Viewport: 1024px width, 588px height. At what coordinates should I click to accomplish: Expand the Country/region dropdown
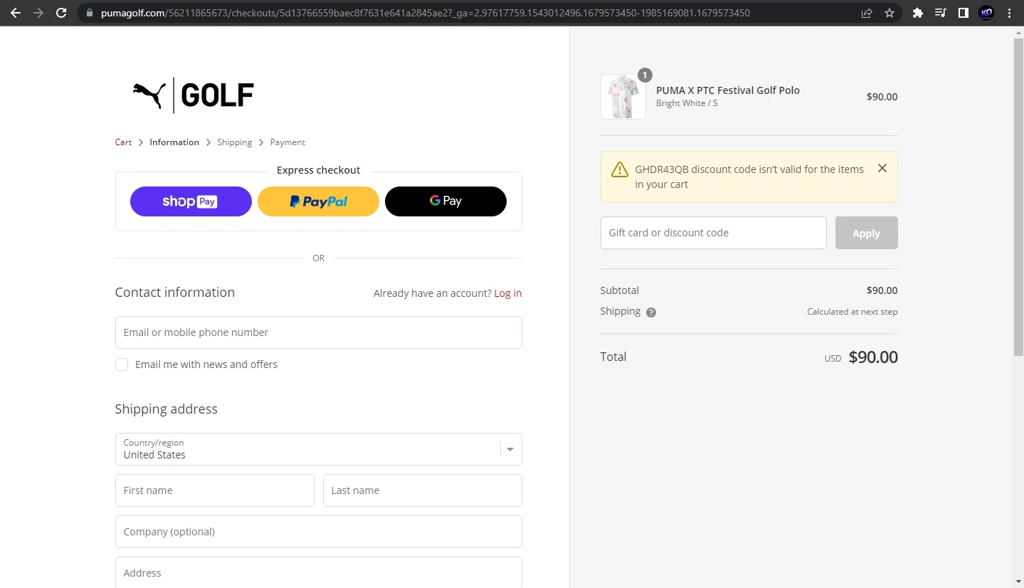510,449
